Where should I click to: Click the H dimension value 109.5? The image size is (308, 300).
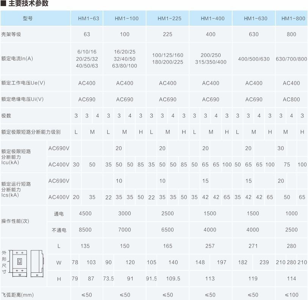point(173,278)
